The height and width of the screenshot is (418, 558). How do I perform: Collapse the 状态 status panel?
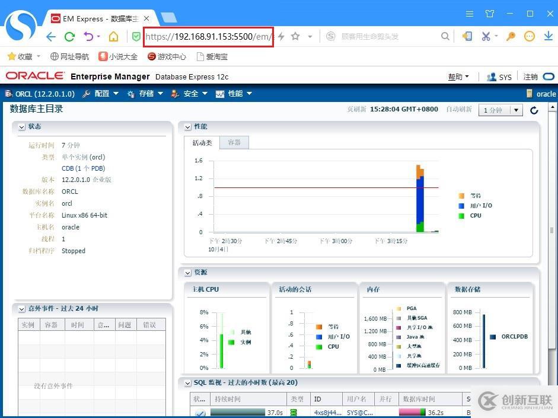click(x=22, y=127)
